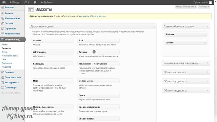The height and width of the screenshot is (122, 217).
Task: Open the Меню submenu item
Action: (5, 52)
